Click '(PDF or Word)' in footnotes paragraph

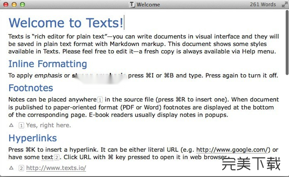(x=141, y=107)
